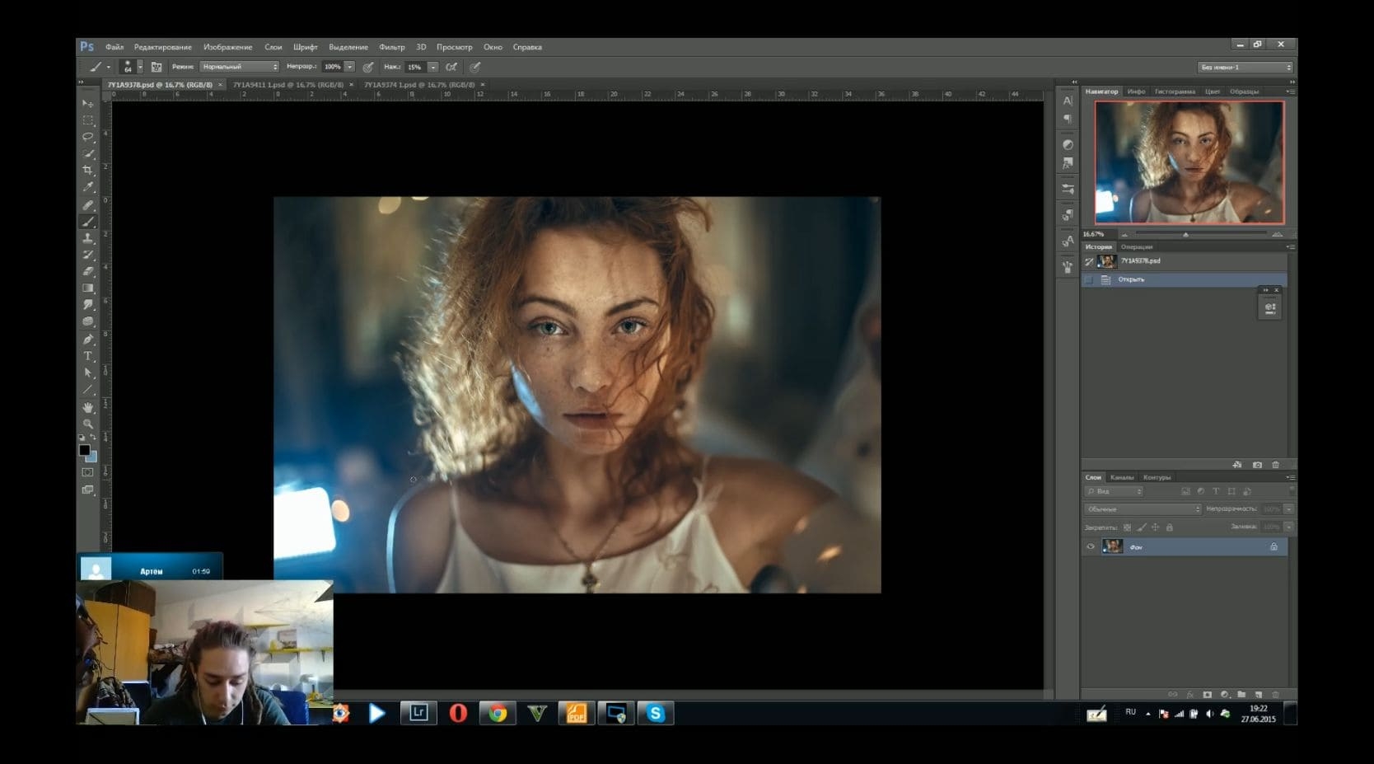Close the 7Y1A9374 1.psd document tab
Image resolution: width=1374 pixels, height=764 pixels.
click(x=483, y=84)
